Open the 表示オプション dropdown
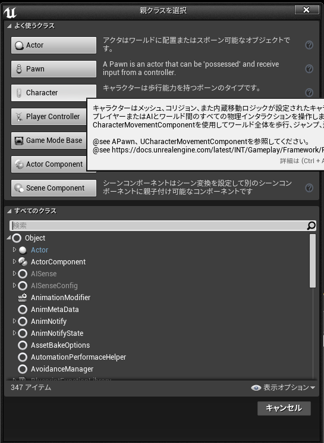 pos(283,388)
